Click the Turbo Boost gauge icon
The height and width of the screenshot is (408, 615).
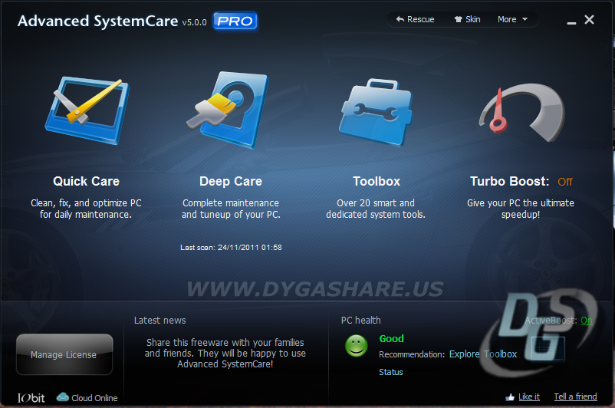tap(521, 112)
